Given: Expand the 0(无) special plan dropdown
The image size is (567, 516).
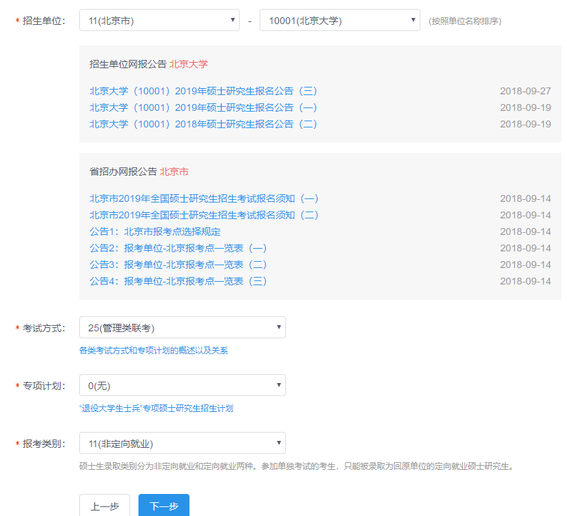Looking at the screenshot, I should pyautogui.click(x=182, y=385).
